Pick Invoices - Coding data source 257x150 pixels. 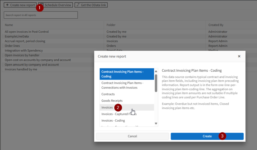click(x=113, y=120)
